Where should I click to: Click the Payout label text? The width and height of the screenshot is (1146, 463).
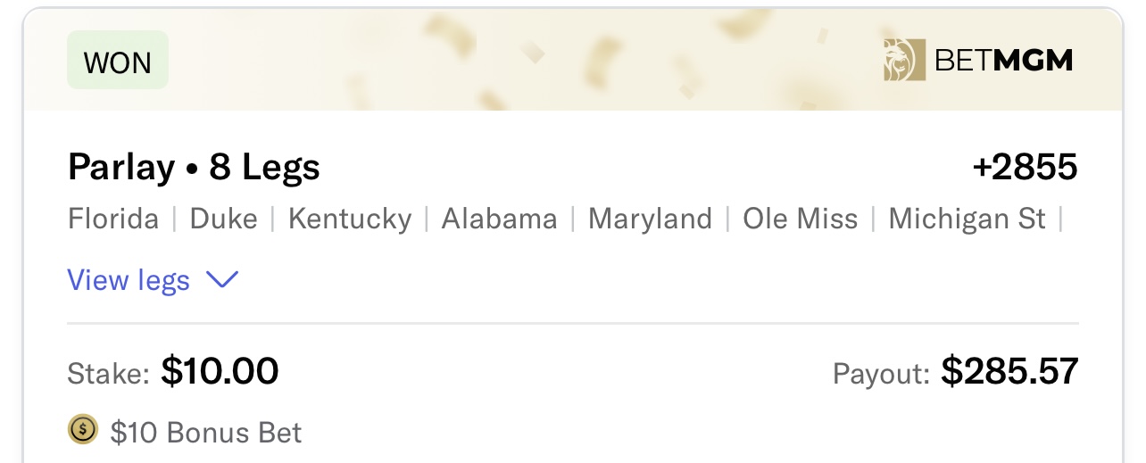coord(881,373)
